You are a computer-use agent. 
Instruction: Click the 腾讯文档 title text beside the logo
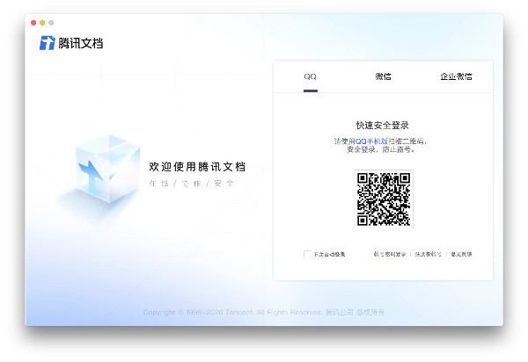click(80, 43)
